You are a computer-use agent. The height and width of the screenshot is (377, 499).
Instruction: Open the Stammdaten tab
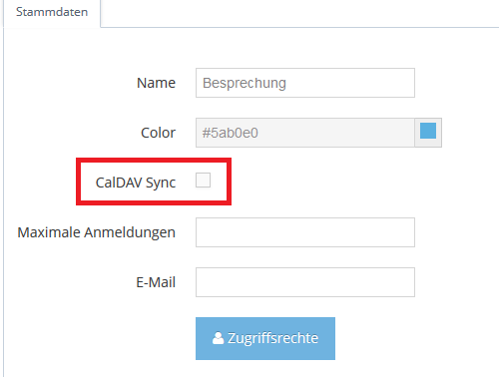tap(52, 13)
